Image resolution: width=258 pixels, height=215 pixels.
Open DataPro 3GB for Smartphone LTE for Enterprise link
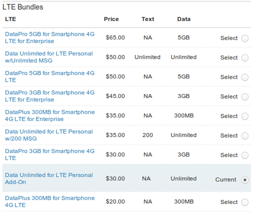(x=50, y=96)
